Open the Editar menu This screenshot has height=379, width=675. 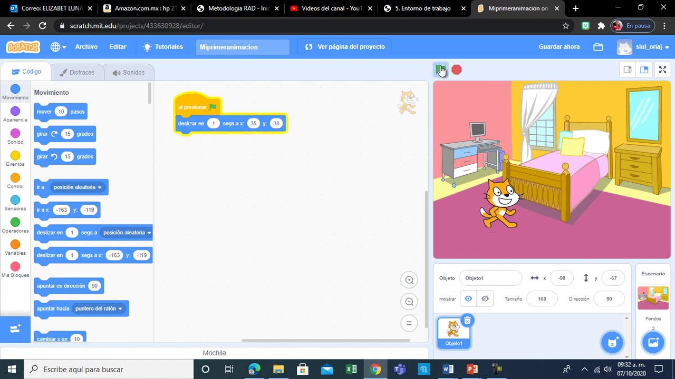click(118, 47)
